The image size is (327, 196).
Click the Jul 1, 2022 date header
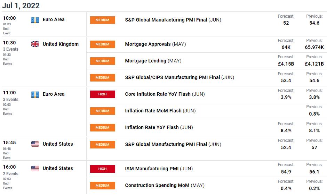point(21,6)
